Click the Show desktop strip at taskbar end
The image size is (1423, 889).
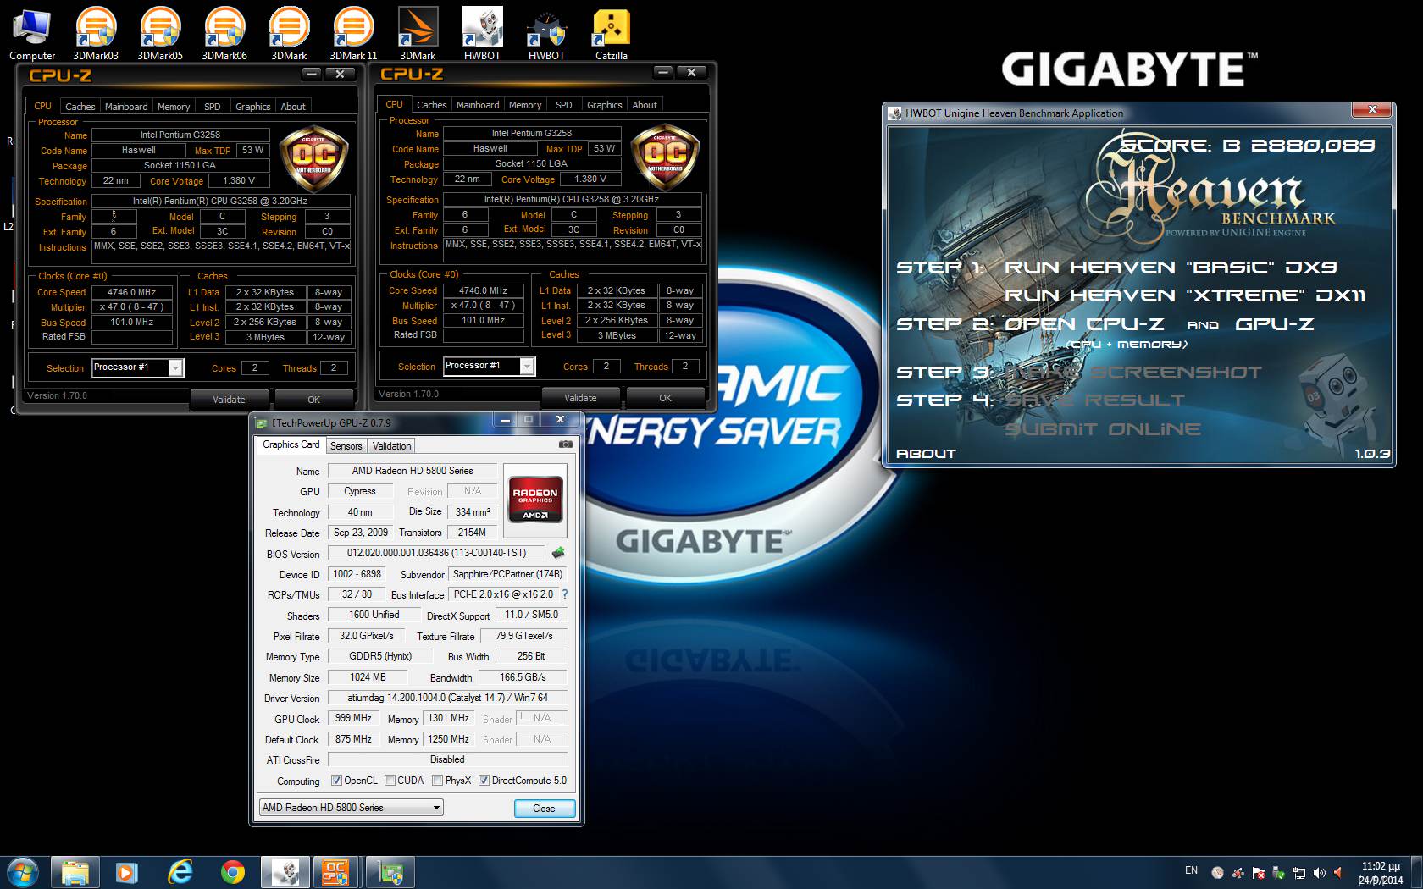point(1416,872)
